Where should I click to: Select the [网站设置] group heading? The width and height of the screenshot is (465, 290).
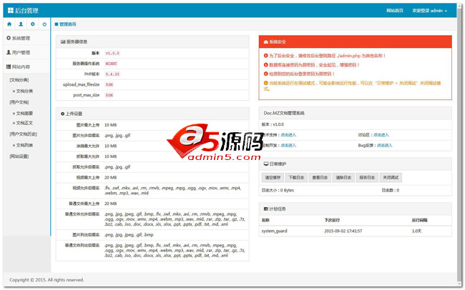coord(19,156)
